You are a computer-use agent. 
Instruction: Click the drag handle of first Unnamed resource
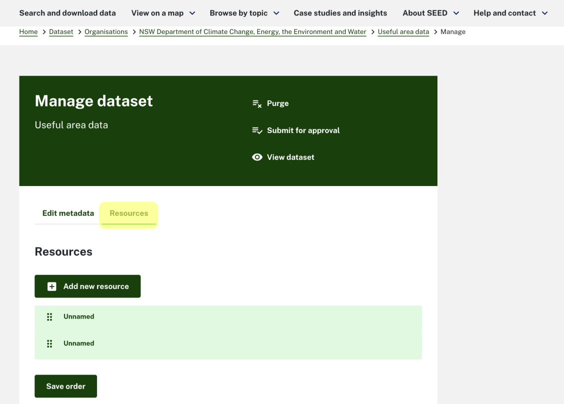pos(50,316)
